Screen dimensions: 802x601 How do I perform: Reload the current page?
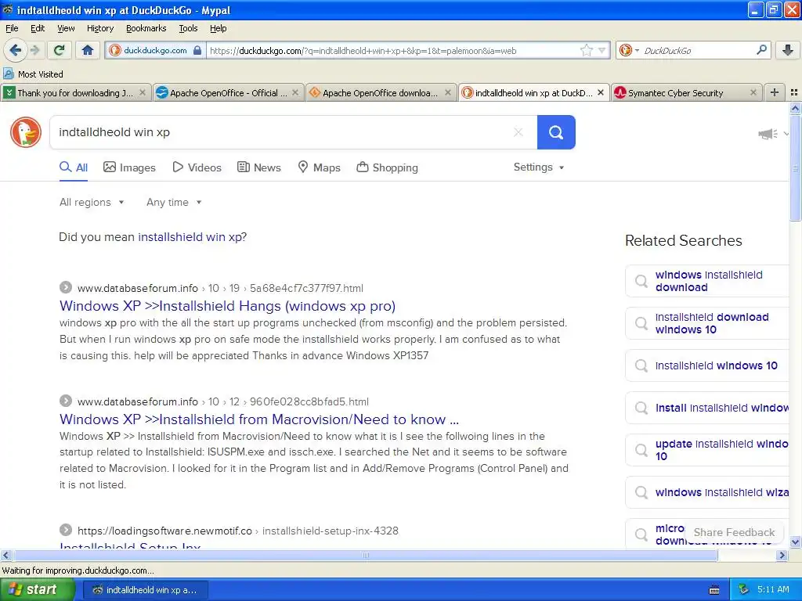(60, 50)
